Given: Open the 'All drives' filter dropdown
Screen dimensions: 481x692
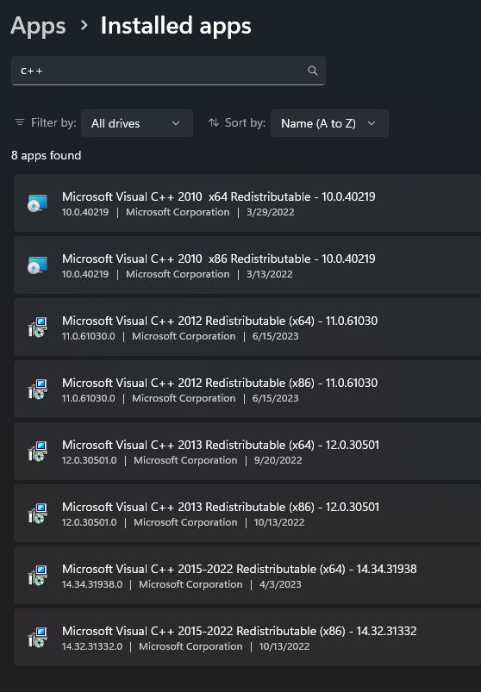Looking at the screenshot, I should (x=137, y=123).
